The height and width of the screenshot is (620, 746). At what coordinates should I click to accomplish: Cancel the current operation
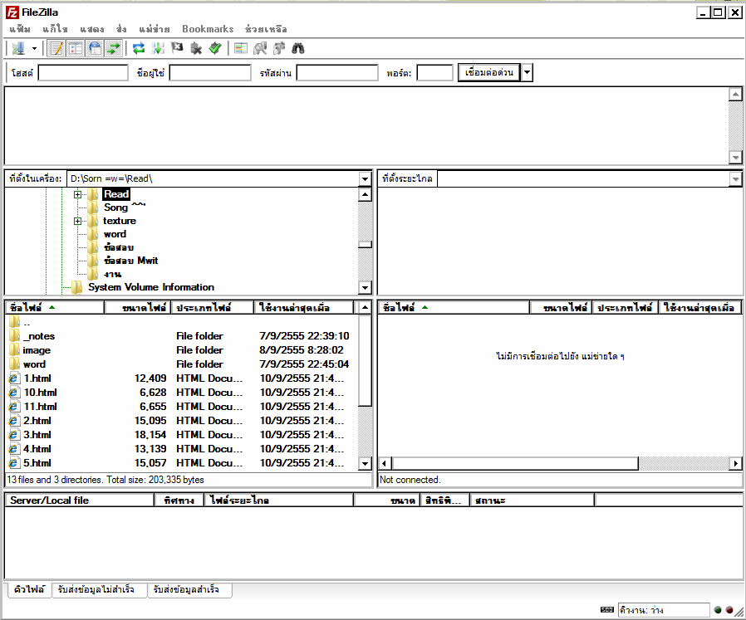(x=177, y=48)
